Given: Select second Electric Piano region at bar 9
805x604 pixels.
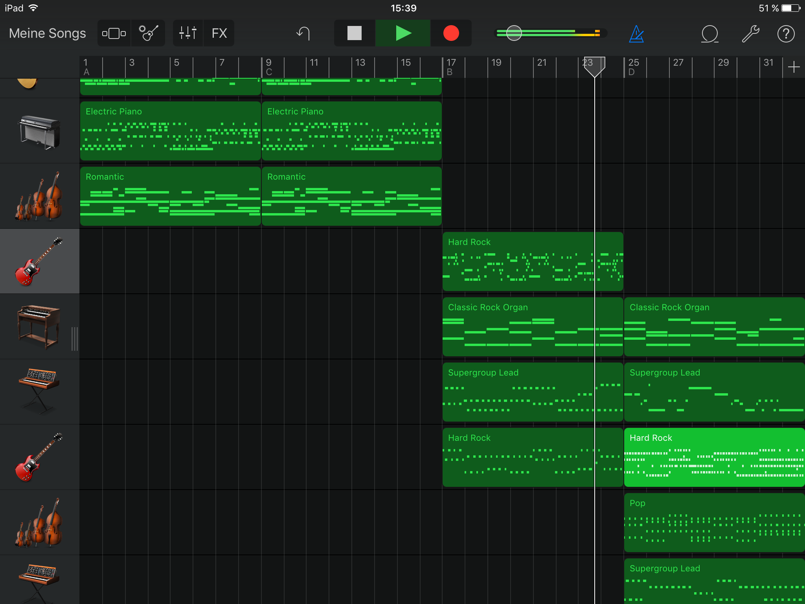Looking at the screenshot, I should coord(352,131).
